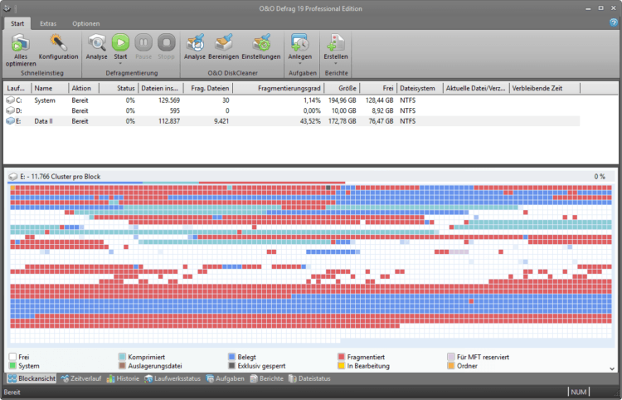
Task: Select the Data II drive name
Action: [44, 121]
